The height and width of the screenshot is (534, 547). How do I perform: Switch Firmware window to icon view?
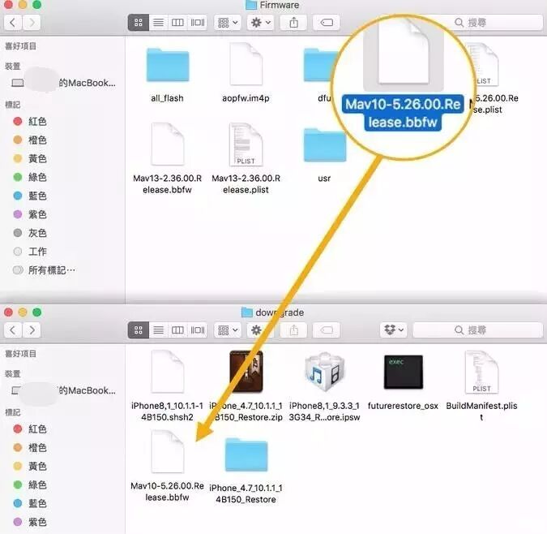pyautogui.click(x=139, y=23)
